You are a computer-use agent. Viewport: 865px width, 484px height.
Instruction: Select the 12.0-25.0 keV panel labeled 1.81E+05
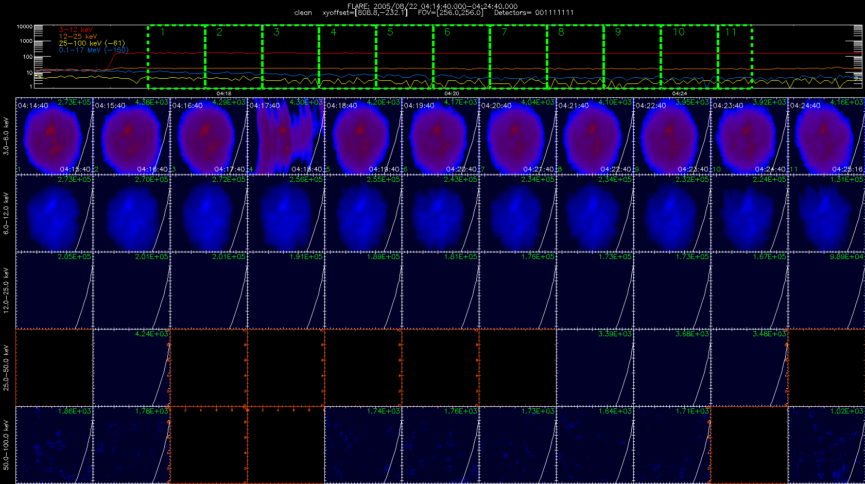coord(440,290)
